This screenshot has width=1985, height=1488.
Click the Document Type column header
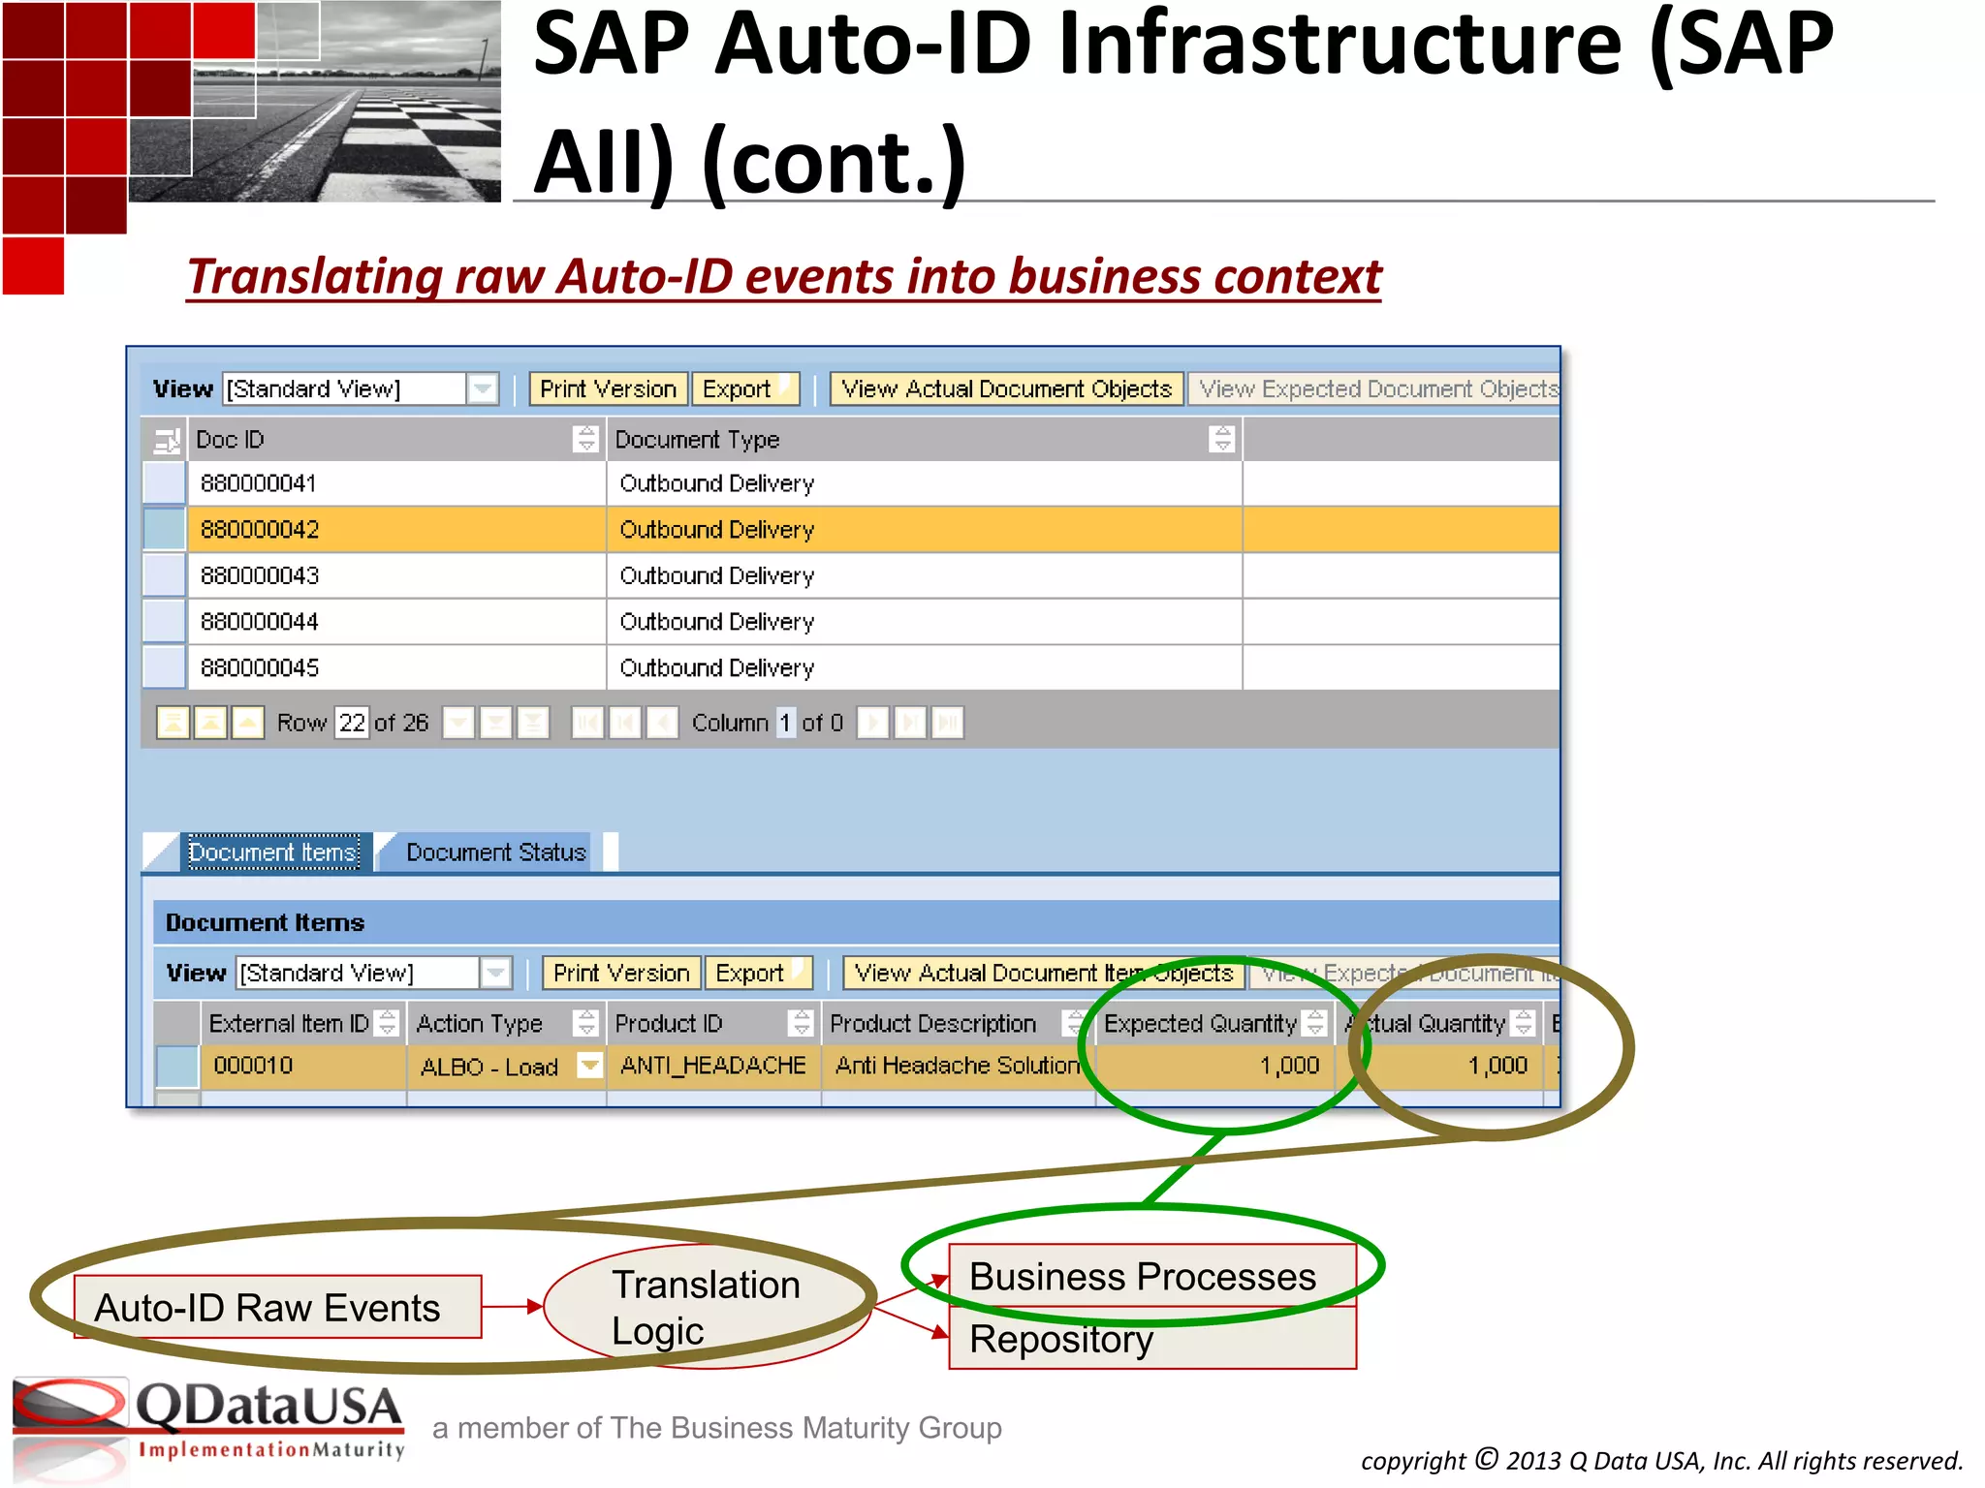(925, 440)
